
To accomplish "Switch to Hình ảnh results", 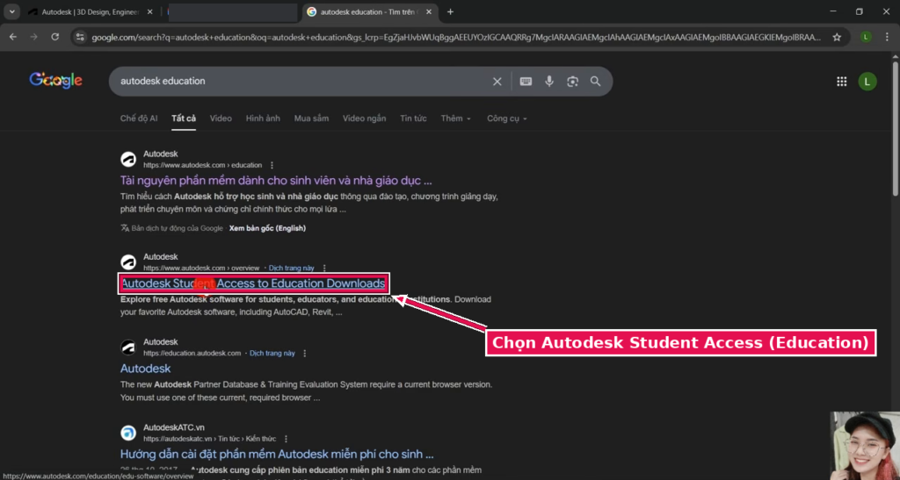I will click(x=263, y=118).
